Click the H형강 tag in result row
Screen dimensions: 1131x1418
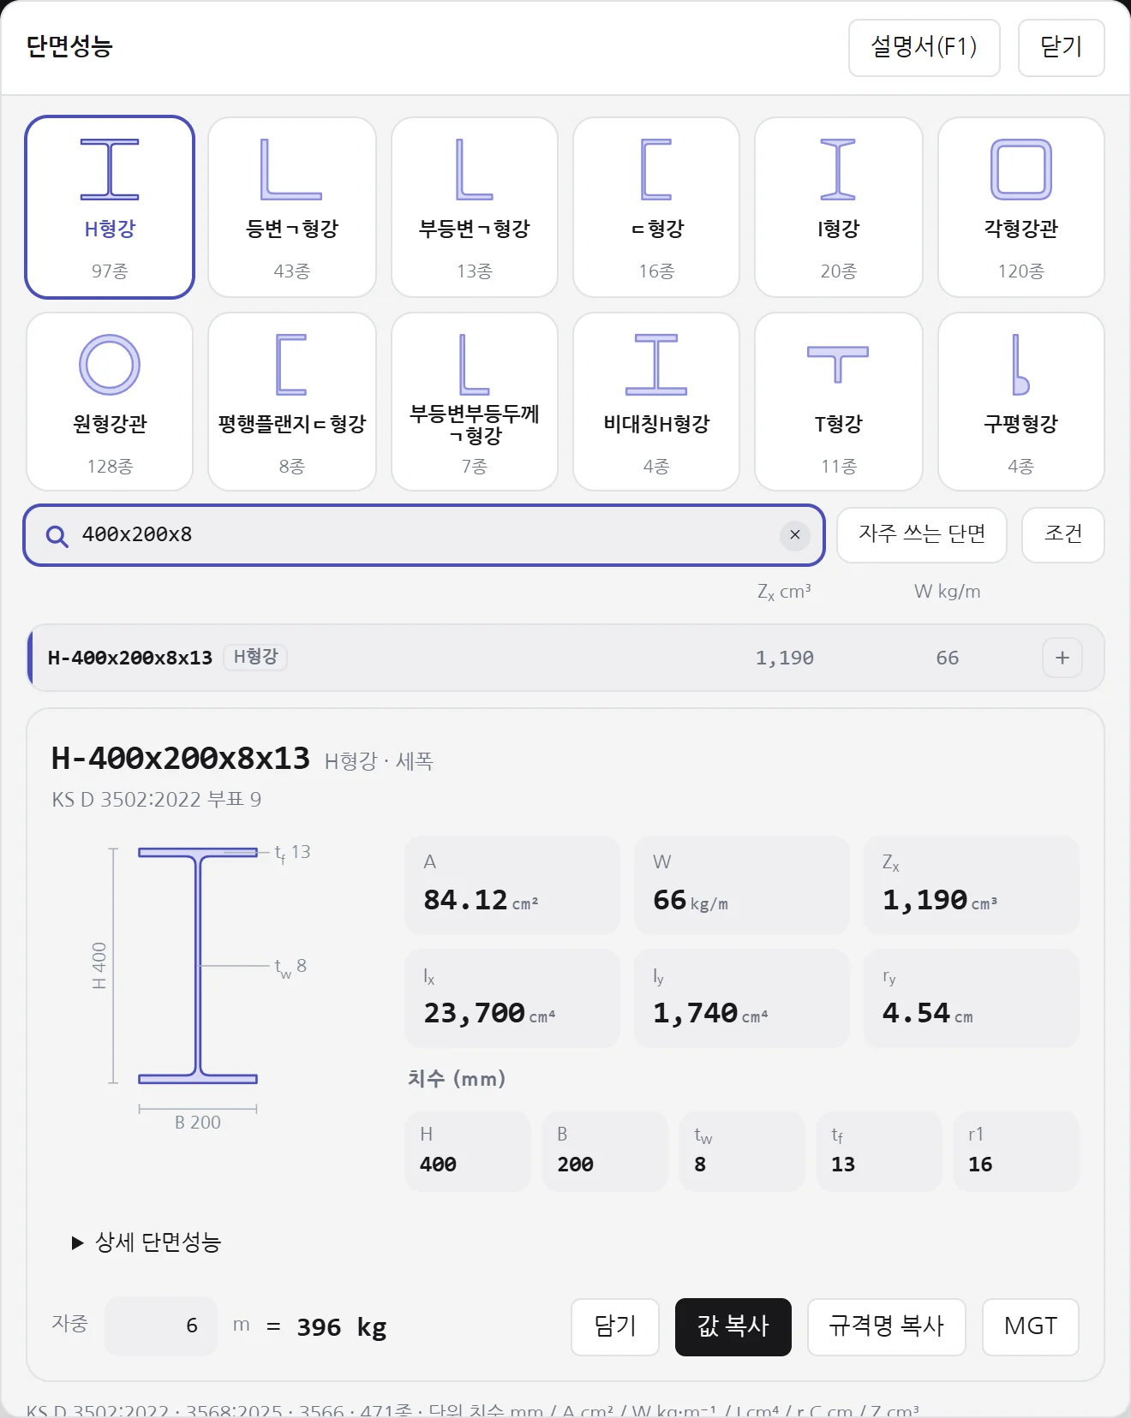(255, 657)
